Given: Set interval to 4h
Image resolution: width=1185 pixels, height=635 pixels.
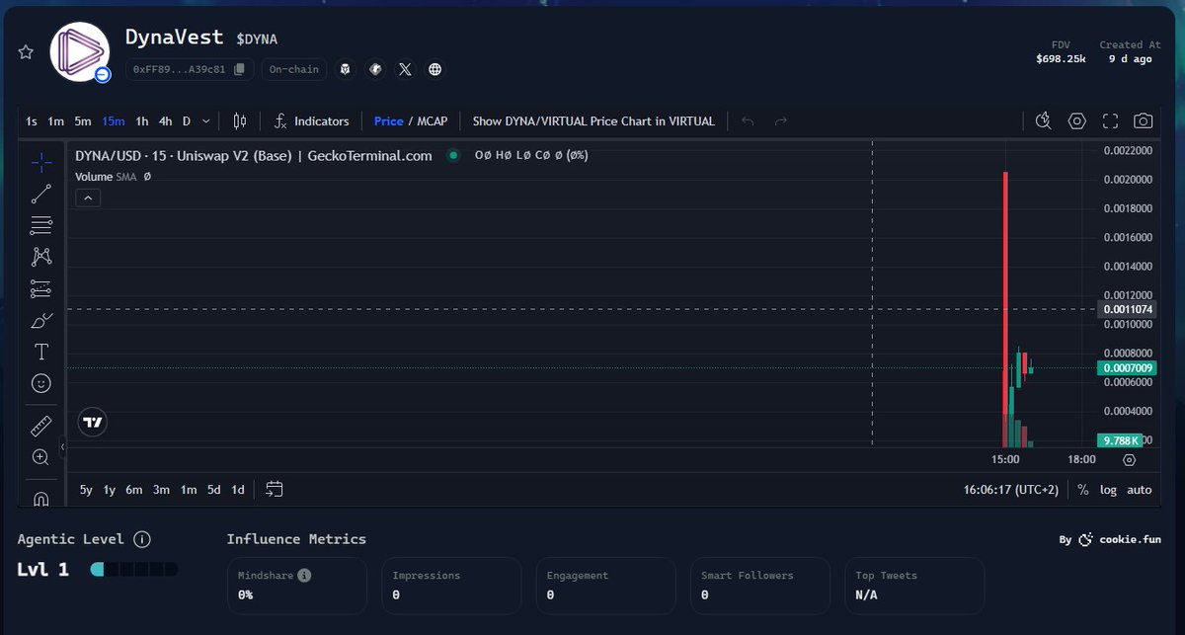Looking at the screenshot, I should (x=165, y=121).
